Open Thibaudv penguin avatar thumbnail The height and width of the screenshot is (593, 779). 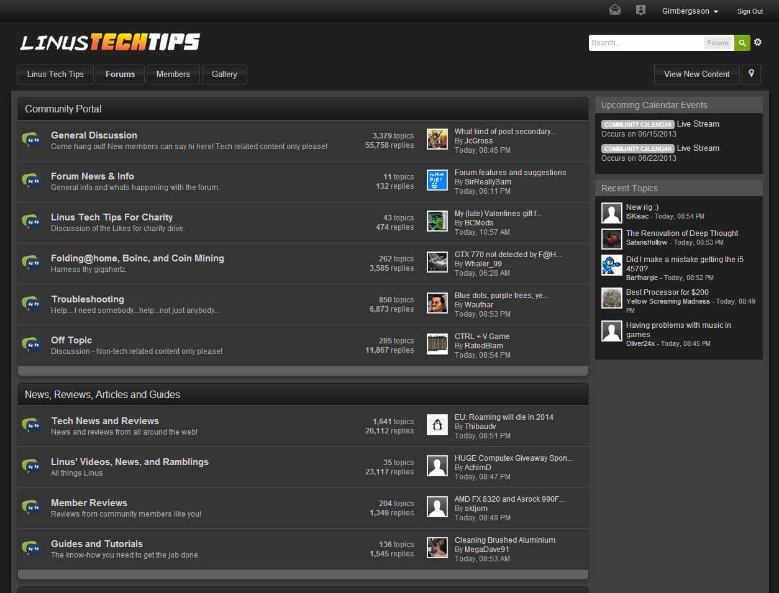tap(437, 425)
